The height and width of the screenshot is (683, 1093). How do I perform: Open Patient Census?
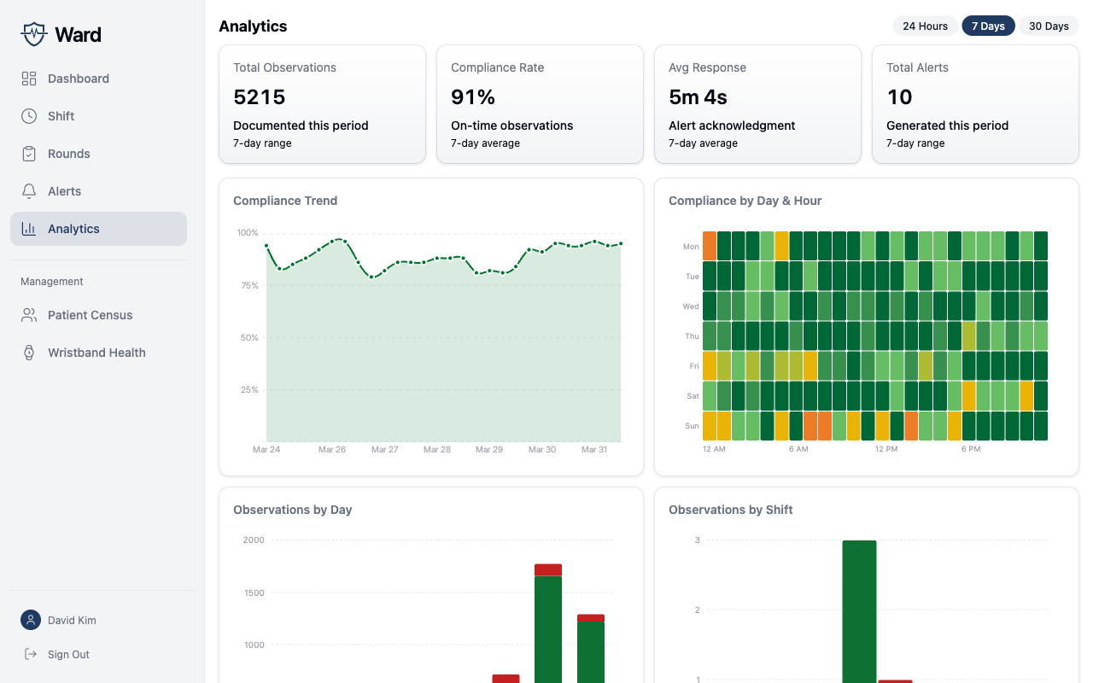(98, 315)
